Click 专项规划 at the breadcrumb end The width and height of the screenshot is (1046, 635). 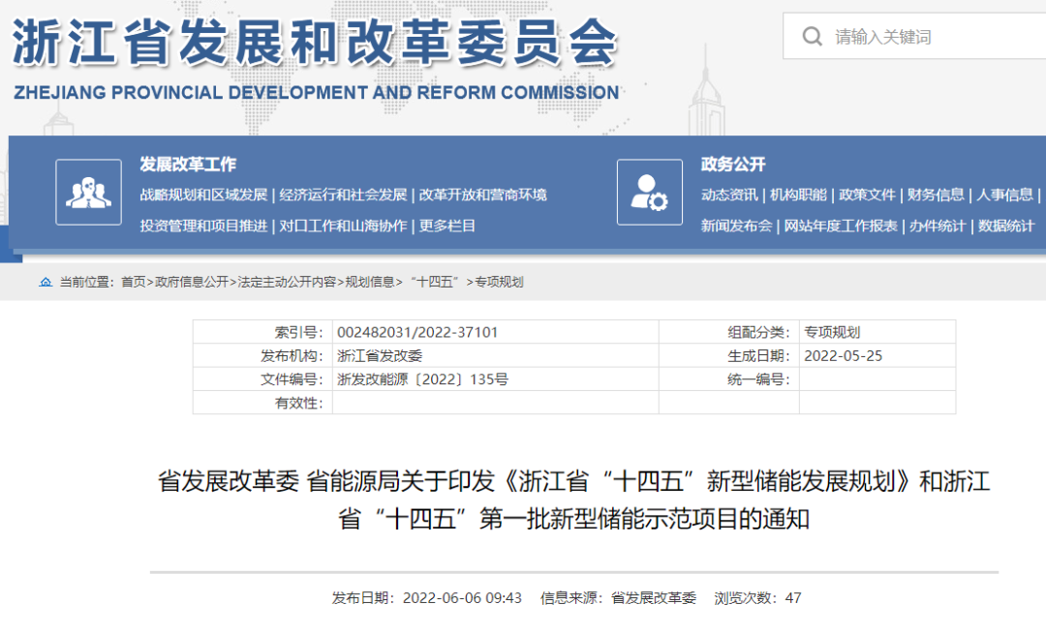[499, 282]
